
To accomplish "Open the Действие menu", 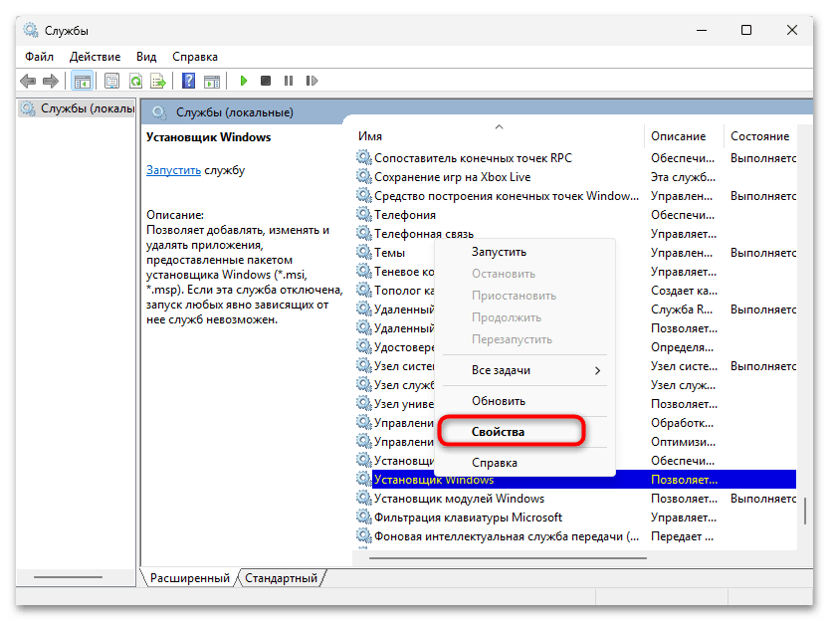I will point(95,57).
